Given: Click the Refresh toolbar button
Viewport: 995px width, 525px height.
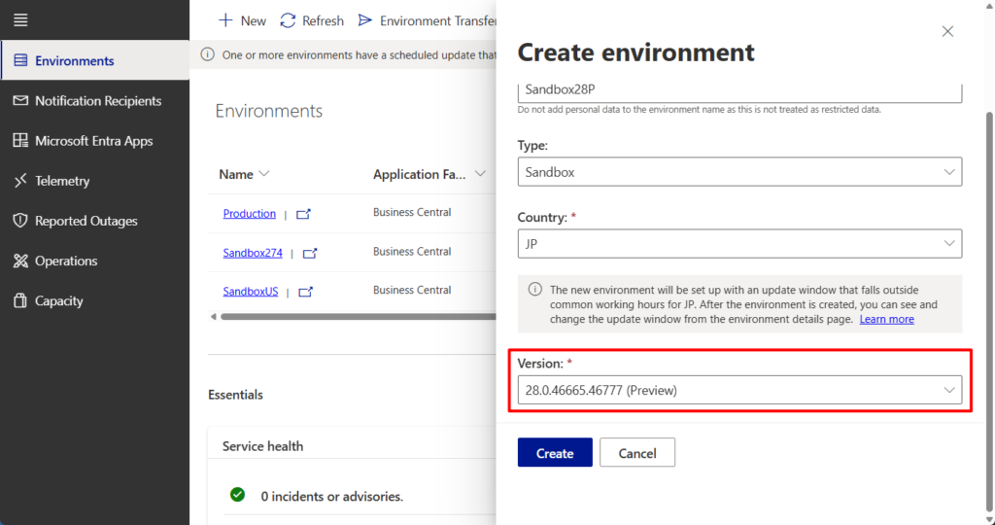Looking at the screenshot, I should [312, 20].
